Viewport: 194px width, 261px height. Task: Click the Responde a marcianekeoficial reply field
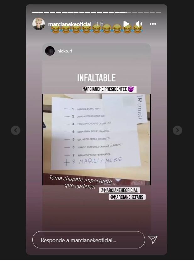pyautogui.click(x=89, y=240)
